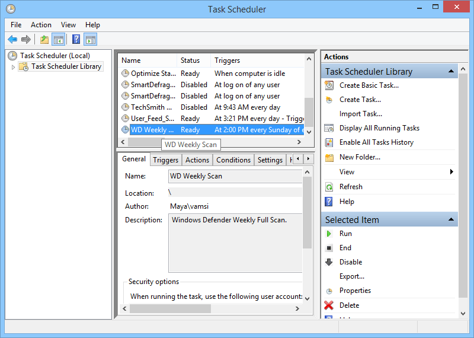Click the tab scroll left arrow
This screenshot has height=338, width=474.
click(298, 159)
